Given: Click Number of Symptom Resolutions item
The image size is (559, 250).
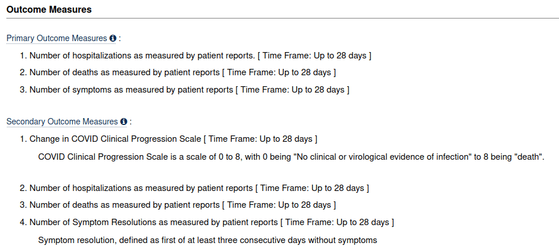Looking at the screenshot, I should (207, 222).
